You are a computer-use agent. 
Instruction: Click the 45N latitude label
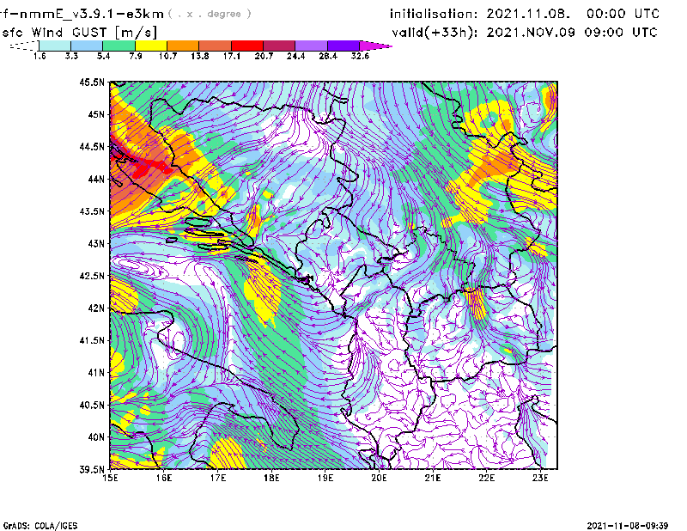pyautogui.click(x=96, y=114)
